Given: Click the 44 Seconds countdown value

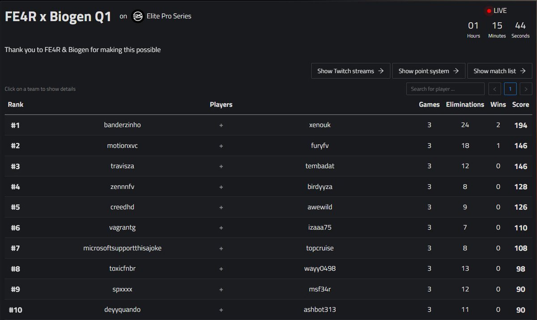Looking at the screenshot, I should coord(520,26).
